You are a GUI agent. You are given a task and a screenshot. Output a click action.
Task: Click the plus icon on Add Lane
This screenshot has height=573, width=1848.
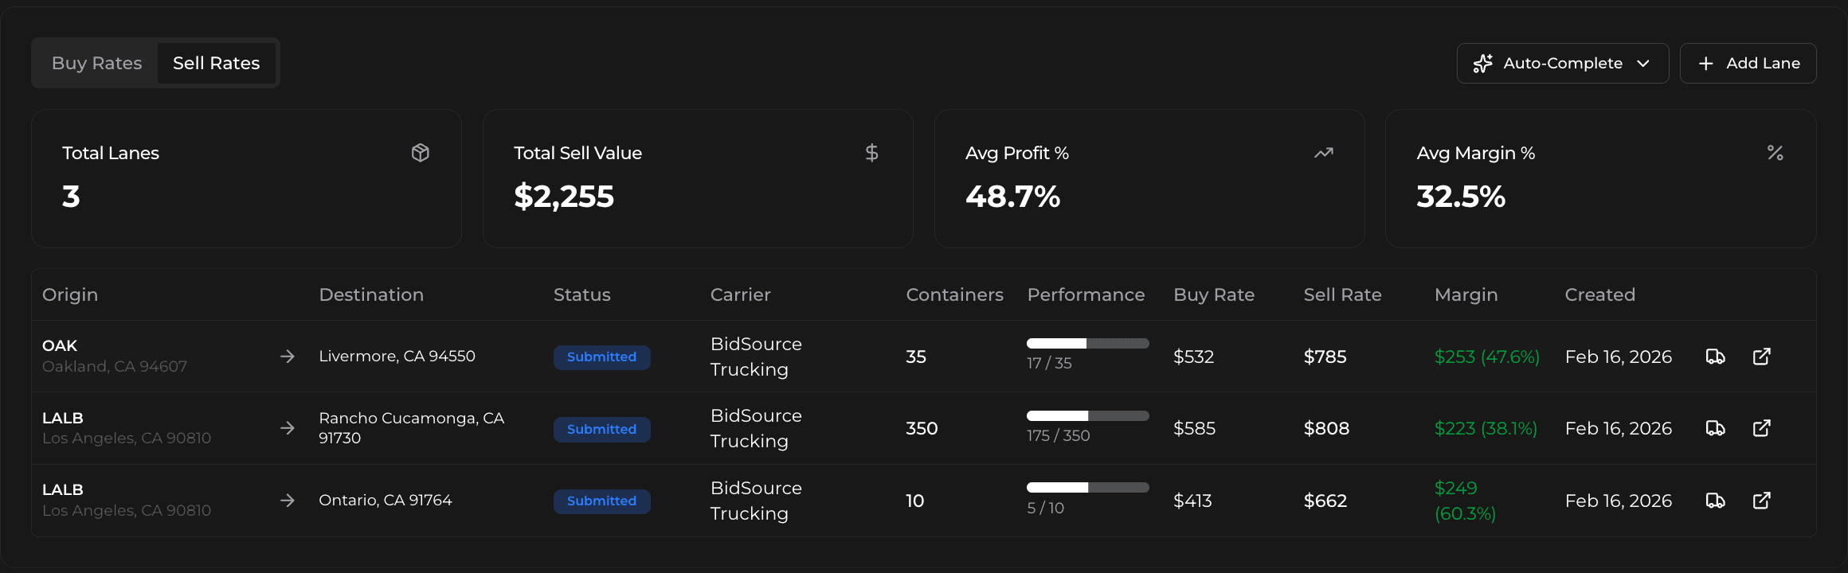(1705, 63)
